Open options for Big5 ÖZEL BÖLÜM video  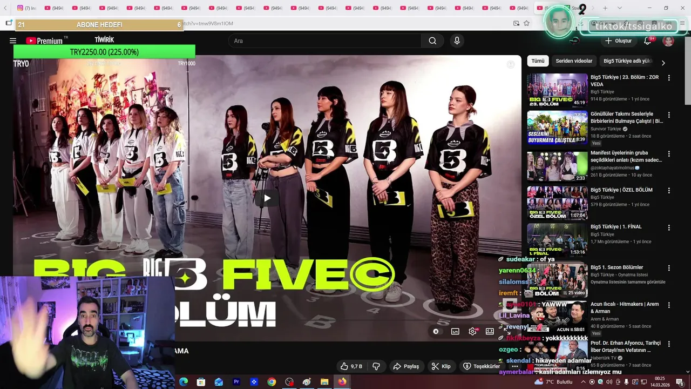point(669,191)
